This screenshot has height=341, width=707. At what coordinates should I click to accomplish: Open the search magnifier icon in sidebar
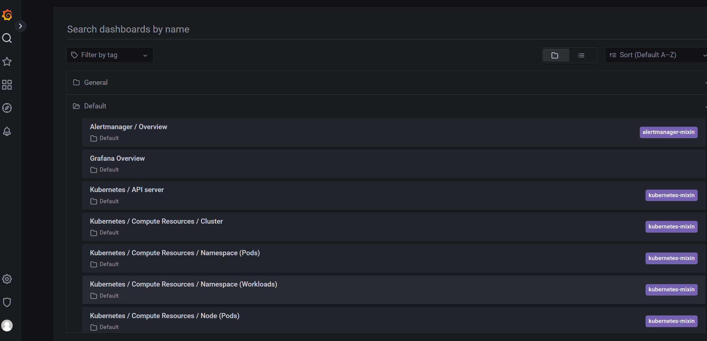pyautogui.click(x=7, y=38)
